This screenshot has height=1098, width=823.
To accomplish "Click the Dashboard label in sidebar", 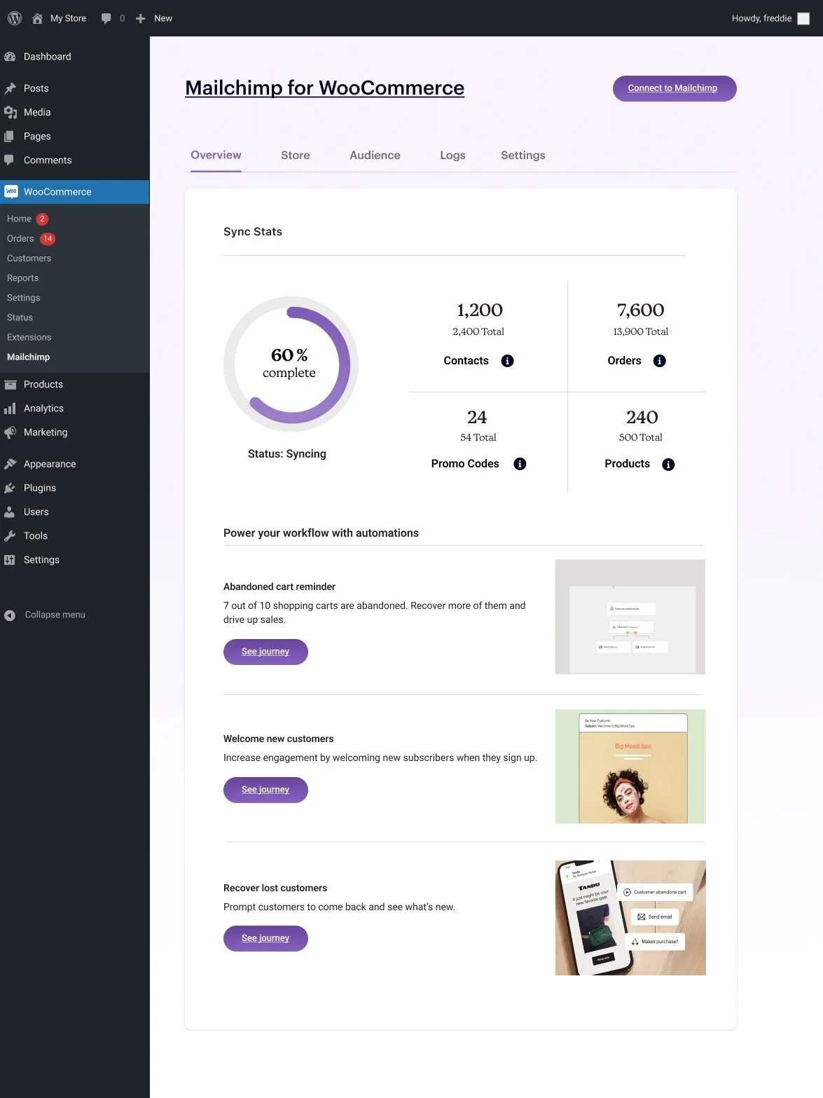I will pos(48,57).
